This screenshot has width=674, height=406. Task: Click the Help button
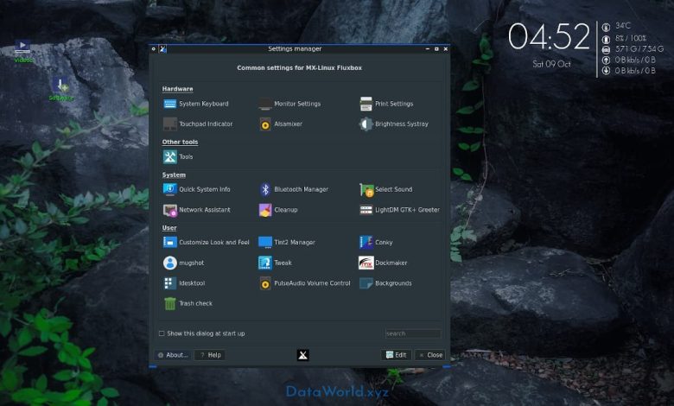[x=210, y=355]
